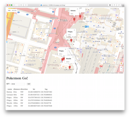Click the Street View pegman icon
Image resolution: width=130 pixels, height=118 pixels.
click(121, 63)
